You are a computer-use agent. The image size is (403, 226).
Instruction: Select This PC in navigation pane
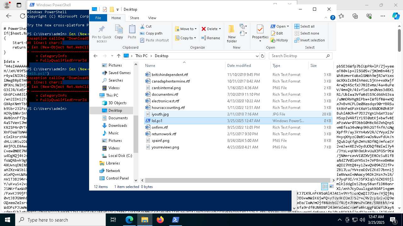tap(112, 95)
